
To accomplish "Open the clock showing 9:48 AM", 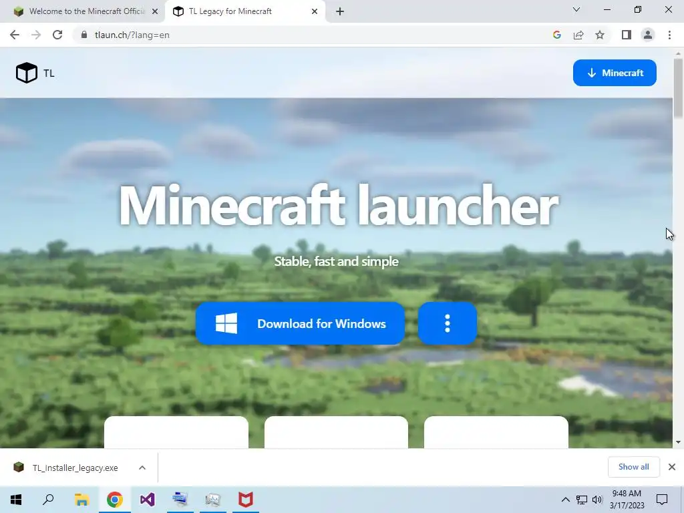I will pyautogui.click(x=627, y=500).
